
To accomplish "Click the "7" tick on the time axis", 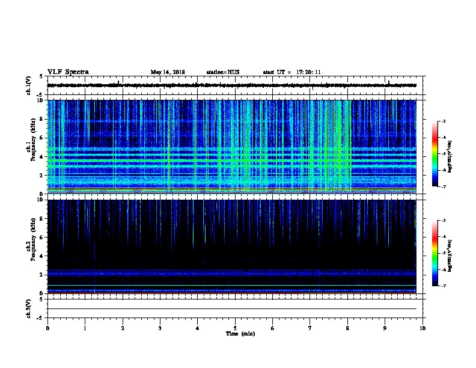I will click(310, 328).
